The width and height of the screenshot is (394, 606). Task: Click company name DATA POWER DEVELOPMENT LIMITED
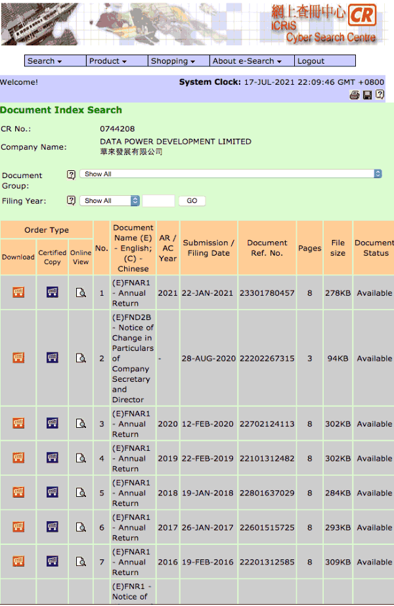tap(176, 141)
